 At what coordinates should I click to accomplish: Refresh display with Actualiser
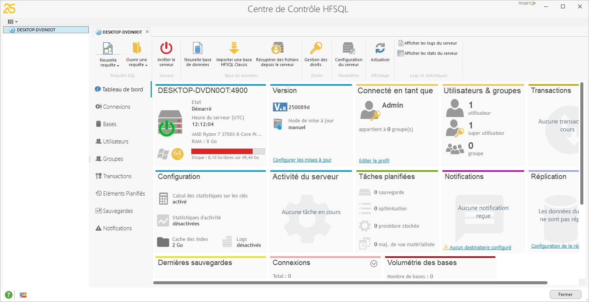click(x=380, y=52)
